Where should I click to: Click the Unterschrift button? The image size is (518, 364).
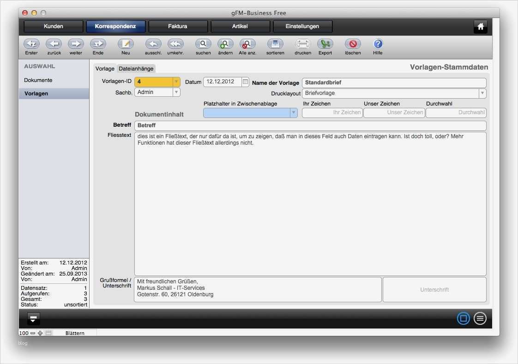434,289
